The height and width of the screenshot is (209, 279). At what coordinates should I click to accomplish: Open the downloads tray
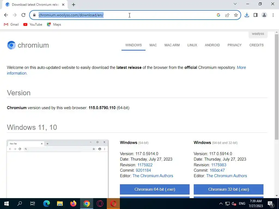pos(247,15)
